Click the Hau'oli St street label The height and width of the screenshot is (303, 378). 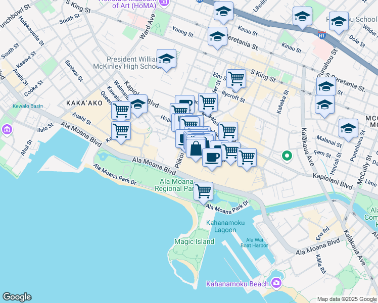pos(336,164)
